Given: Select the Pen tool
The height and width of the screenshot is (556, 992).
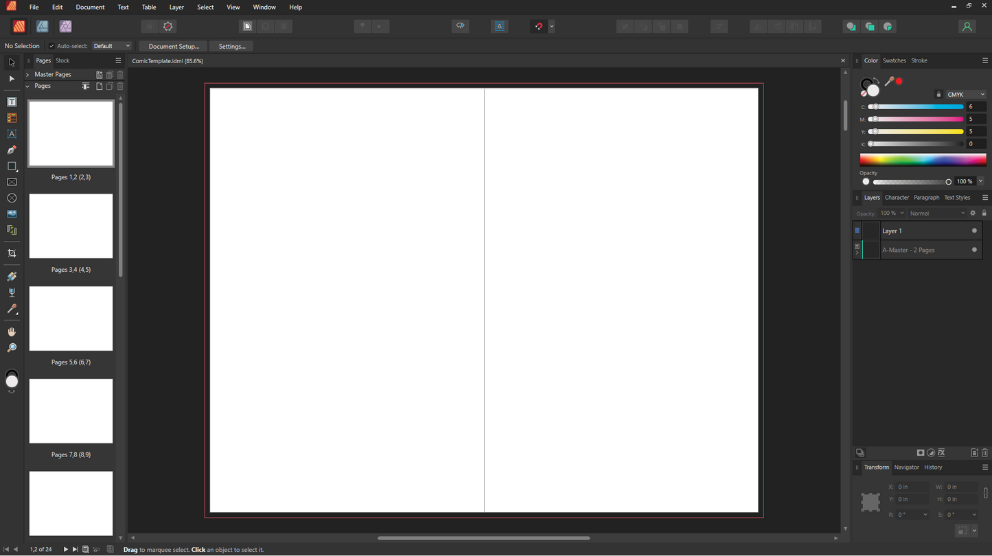Looking at the screenshot, I should click(12, 150).
